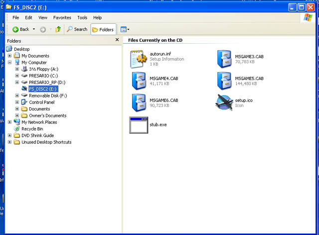
Task: Expand the My Network Places node
Action: (x=10, y=122)
